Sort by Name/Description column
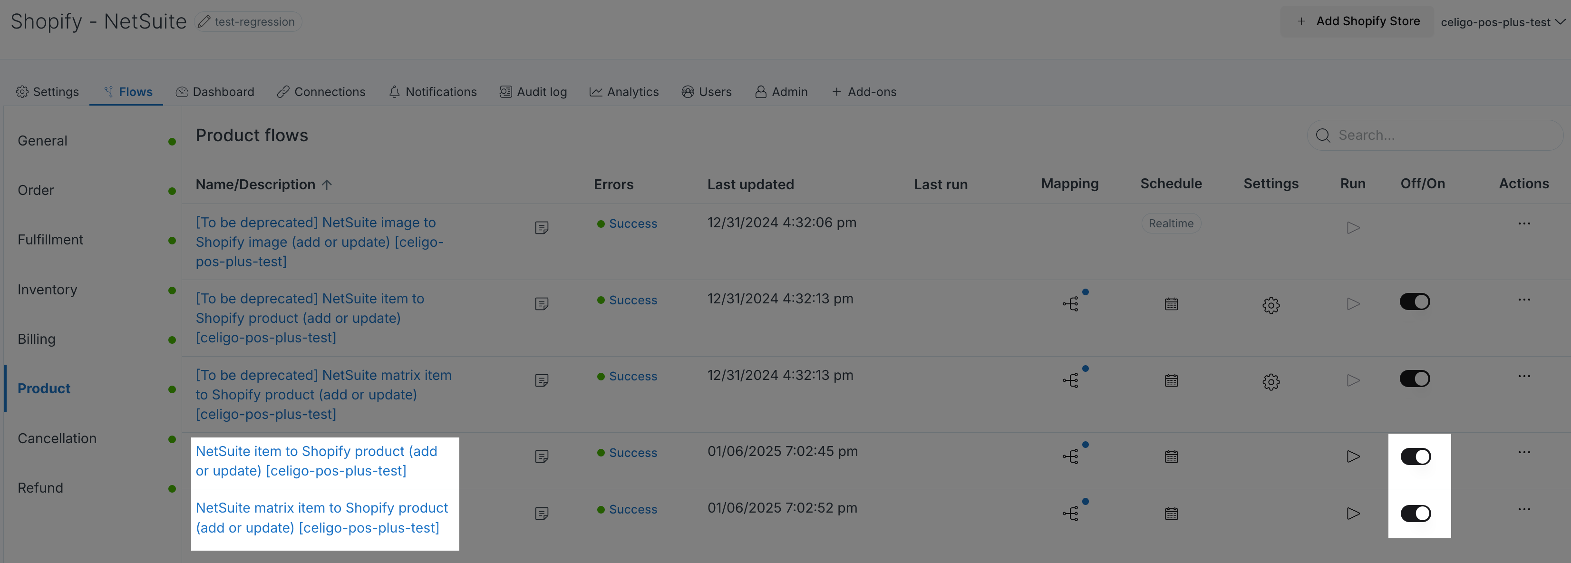This screenshot has height=563, width=1571. click(263, 184)
